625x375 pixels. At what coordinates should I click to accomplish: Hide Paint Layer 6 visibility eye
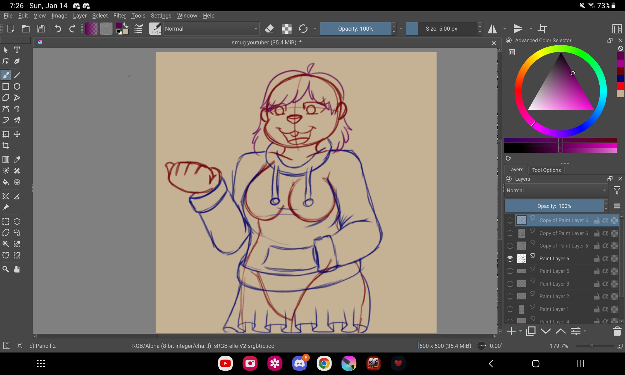click(x=510, y=258)
